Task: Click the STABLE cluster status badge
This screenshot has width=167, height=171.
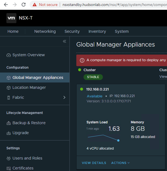Action: (93, 77)
